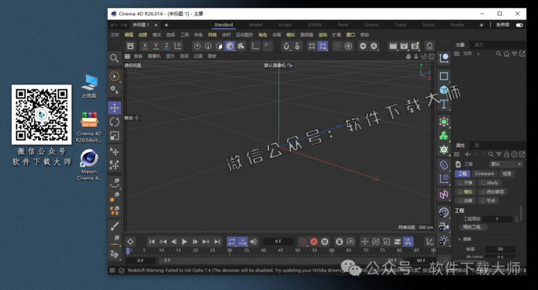The height and width of the screenshot is (290, 538).
Task: Expand the 文件 arrow in Object Manager
Action: click(478, 54)
